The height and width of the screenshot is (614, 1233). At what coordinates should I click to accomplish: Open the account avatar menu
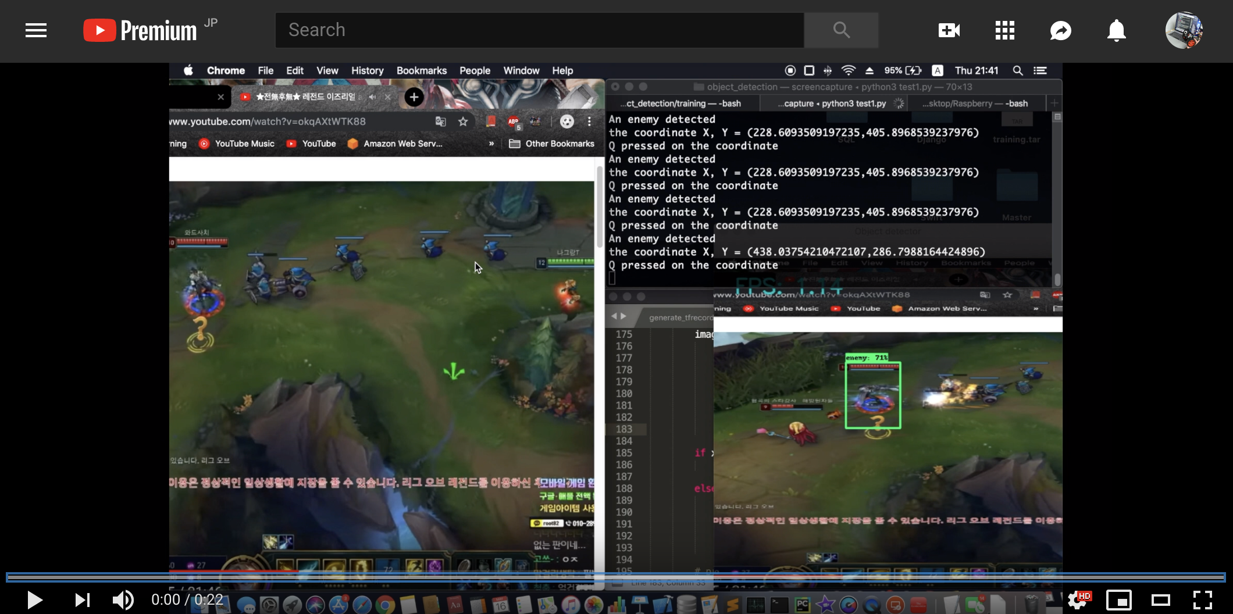click(1184, 30)
